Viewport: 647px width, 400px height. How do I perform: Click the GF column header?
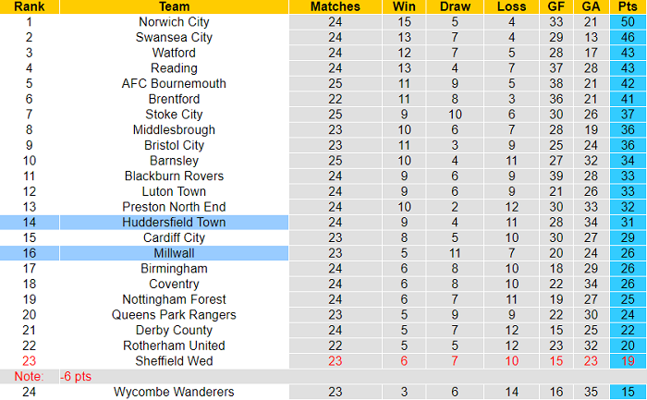pos(555,6)
